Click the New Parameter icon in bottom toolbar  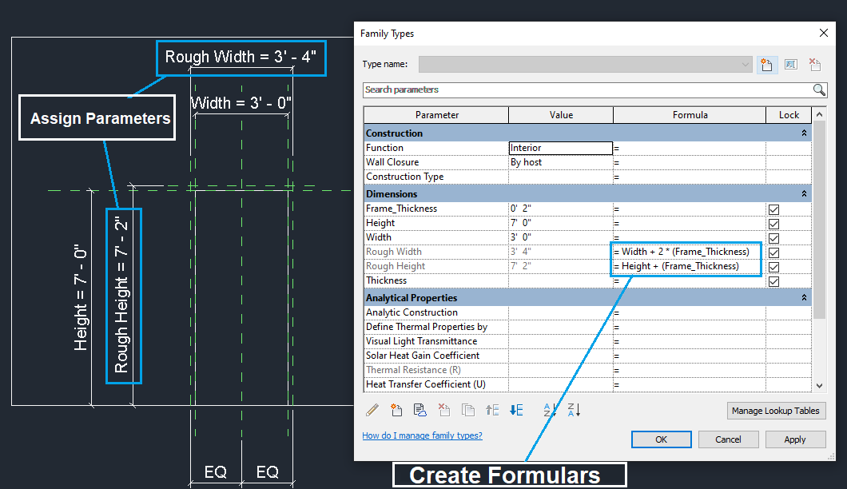[x=396, y=410]
